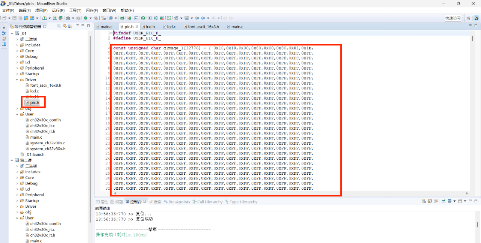Click the debug bug icon in the toolbar

pos(85,18)
